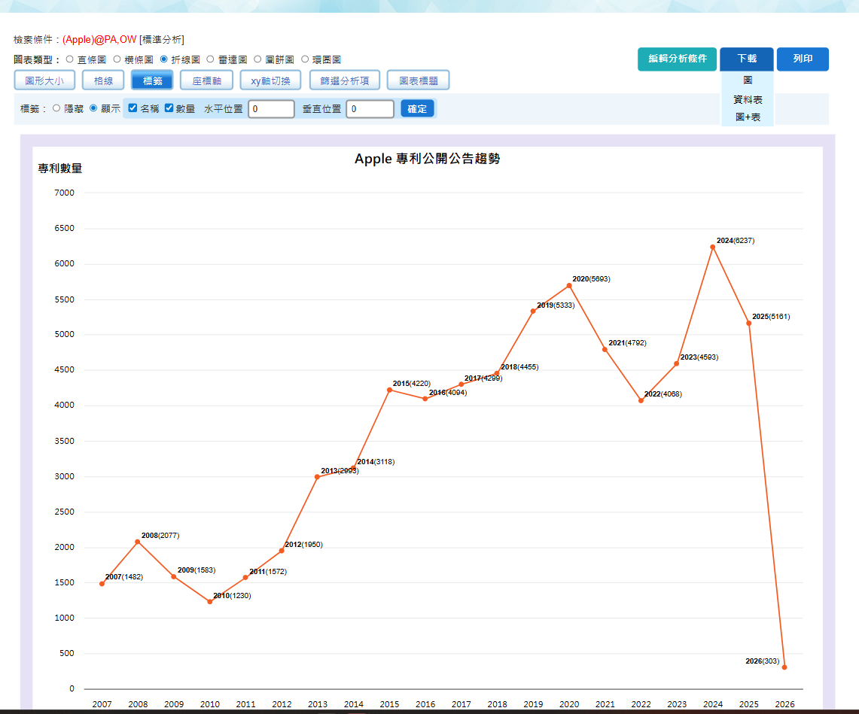859x714 pixels.
Task: Click the xy軸切換 button
Action: [270, 81]
